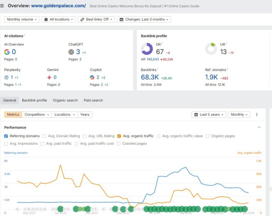Click the Copilot logo icon
Viewport: 272px width, 216px height.
coord(92,77)
